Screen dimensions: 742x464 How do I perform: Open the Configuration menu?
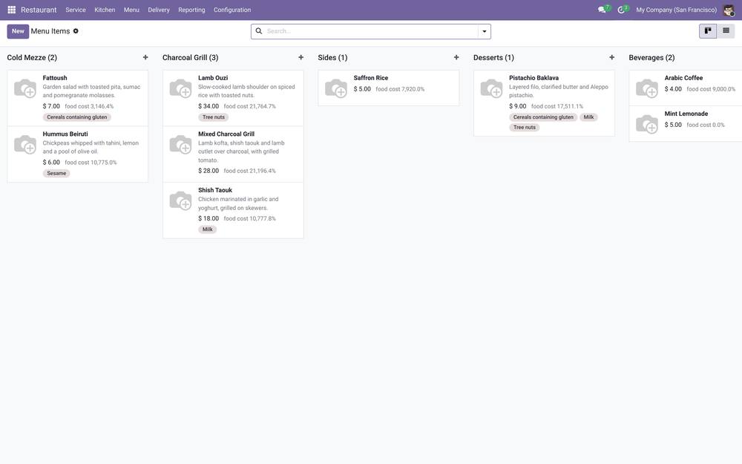(232, 10)
